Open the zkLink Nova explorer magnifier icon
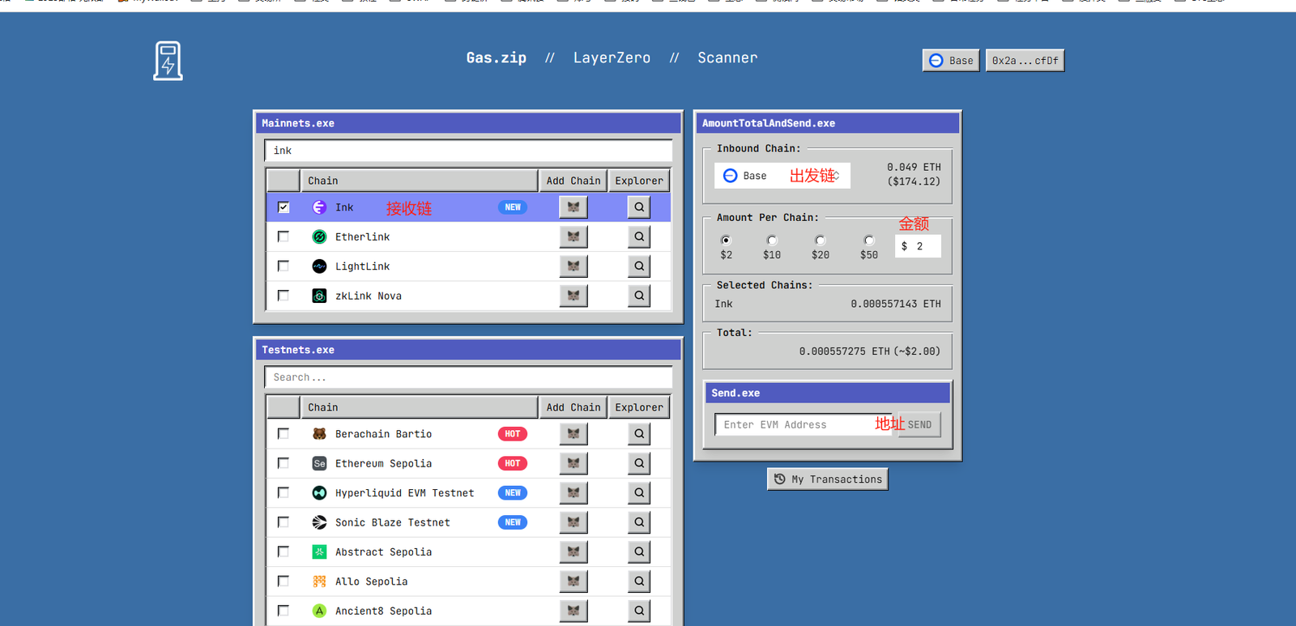The height and width of the screenshot is (626, 1296). [x=639, y=296]
